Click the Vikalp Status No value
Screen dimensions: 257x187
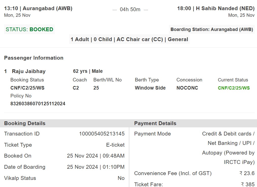point(121,178)
